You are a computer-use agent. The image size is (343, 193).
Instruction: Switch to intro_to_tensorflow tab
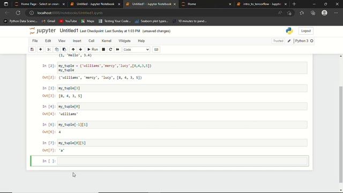pos(262,4)
